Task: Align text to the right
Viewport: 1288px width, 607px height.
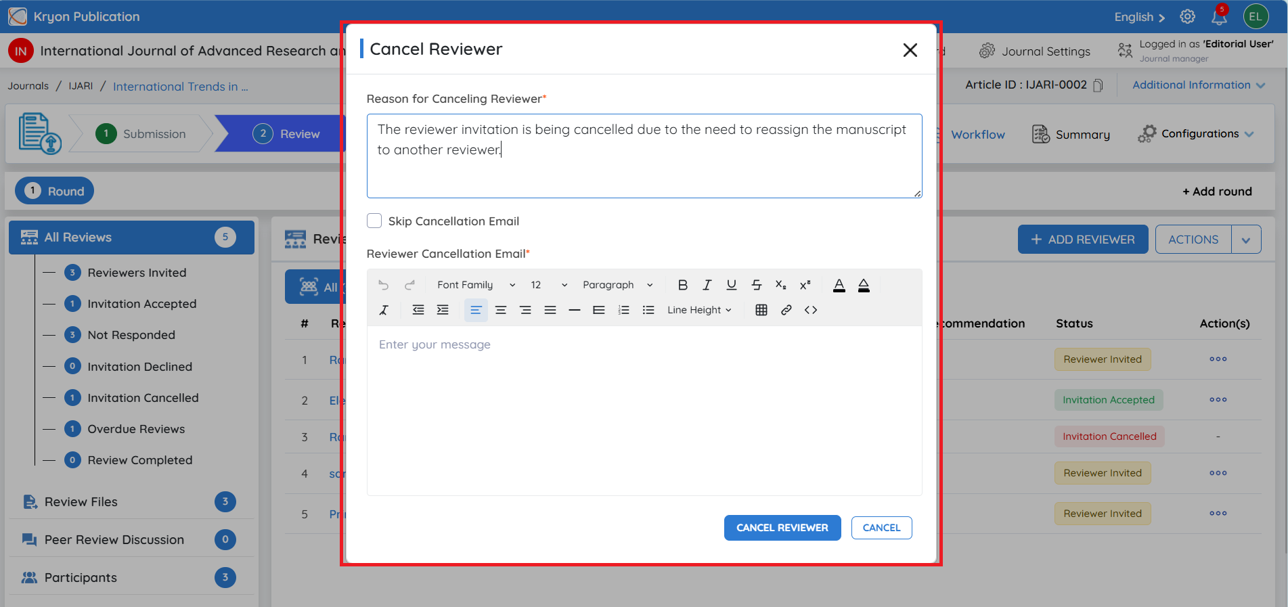Action: [x=525, y=310]
